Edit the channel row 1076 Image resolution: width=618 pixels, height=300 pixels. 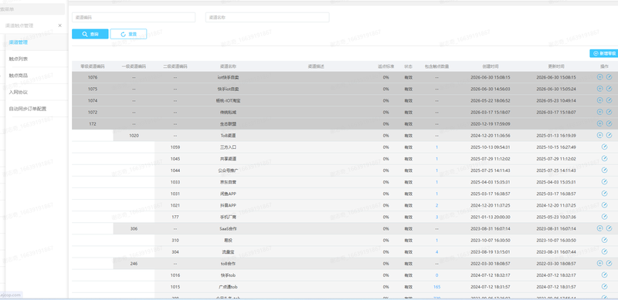pyautogui.click(x=609, y=77)
